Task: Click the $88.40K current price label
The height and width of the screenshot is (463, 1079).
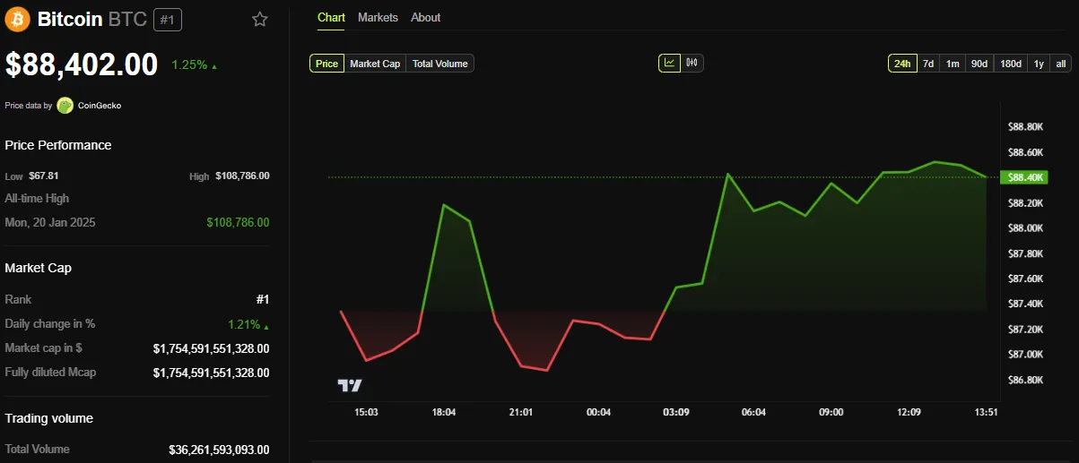Action: [1025, 177]
